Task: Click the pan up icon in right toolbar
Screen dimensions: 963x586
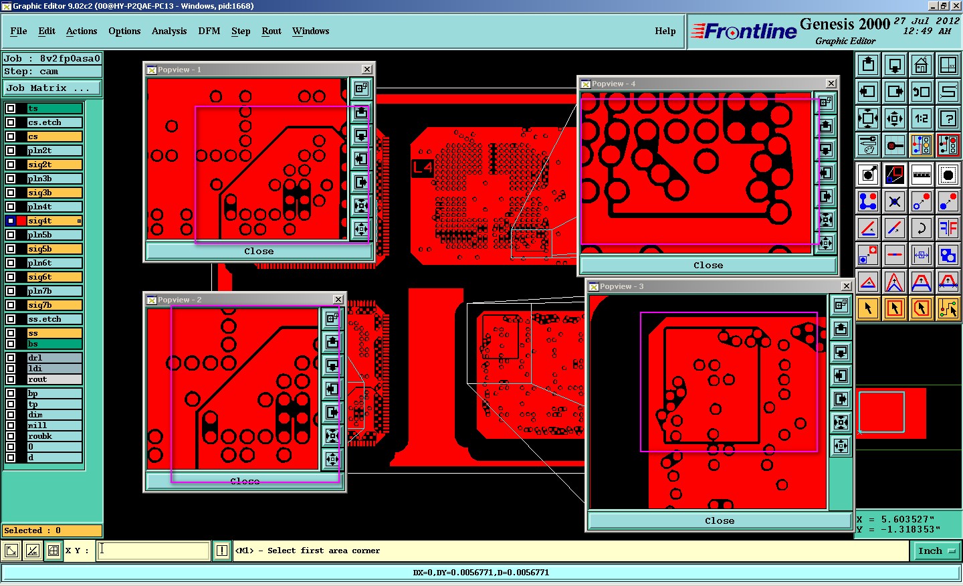Action: click(x=868, y=65)
